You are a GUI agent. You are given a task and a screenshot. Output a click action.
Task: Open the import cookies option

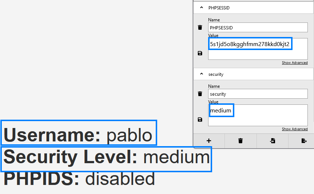pos(273,141)
